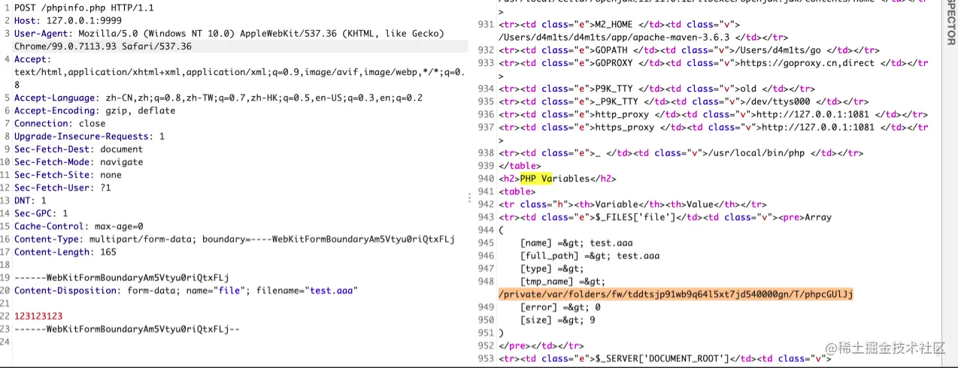
Task: Click the $_FILES['file'] variable row
Action: [x=665, y=217]
